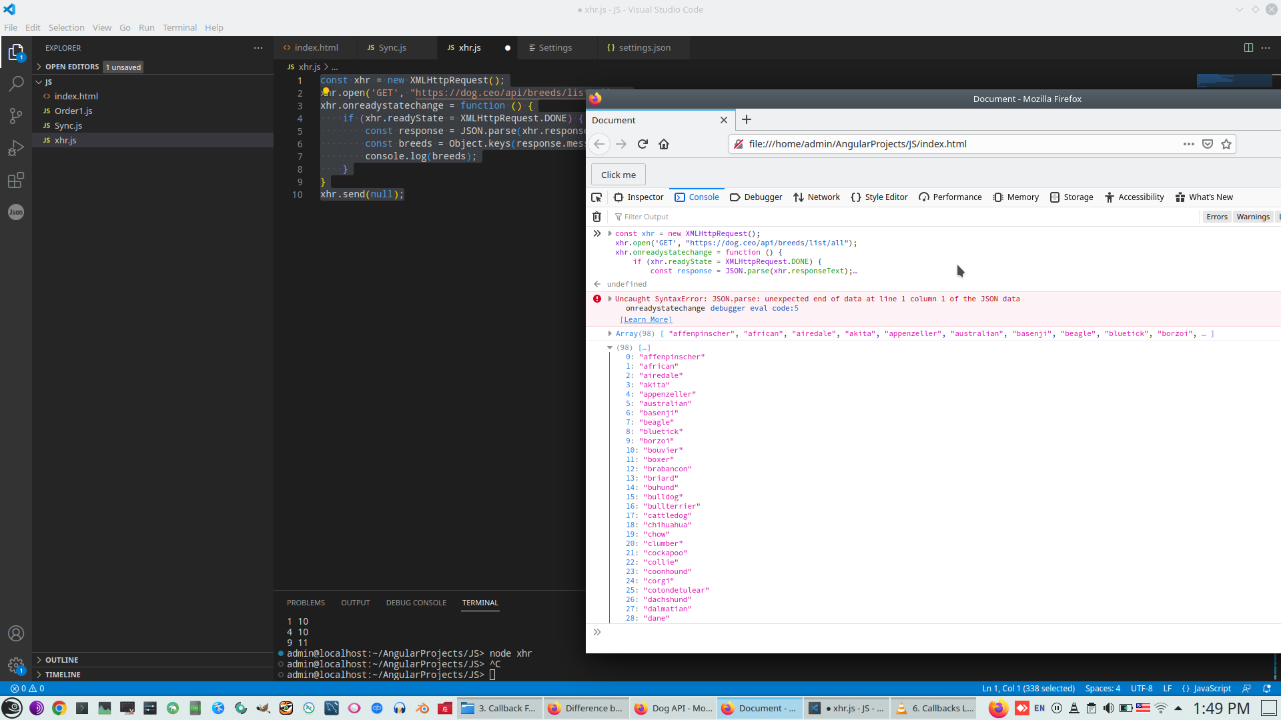Screen dimensions: 1281x720
Task: Click the Search icon in activity bar
Action: [16, 84]
